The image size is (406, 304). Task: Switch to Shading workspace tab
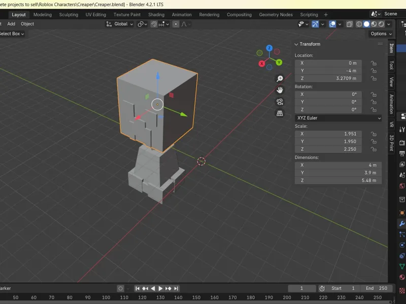click(x=156, y=15)
